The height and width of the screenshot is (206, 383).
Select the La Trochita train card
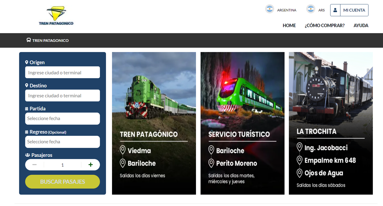tap(331, 123)
